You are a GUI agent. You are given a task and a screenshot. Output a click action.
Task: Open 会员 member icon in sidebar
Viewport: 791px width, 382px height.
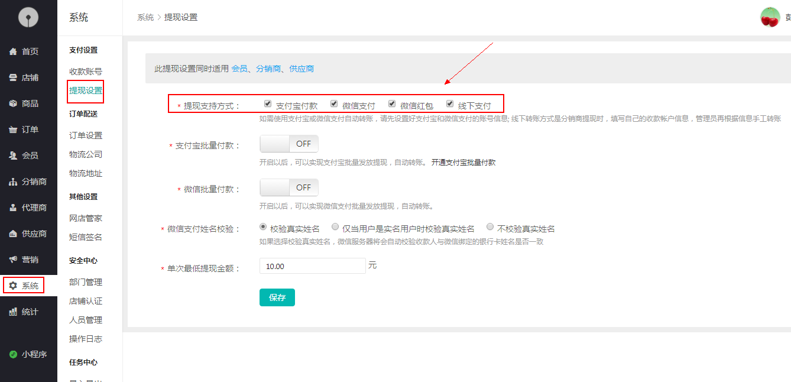coord(13,156)
